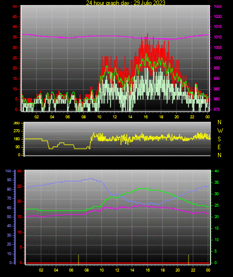Click the green '30' temperature axis label
Image resolution: width=233 pixels, height=277 pixels.
tap(216, 194)
